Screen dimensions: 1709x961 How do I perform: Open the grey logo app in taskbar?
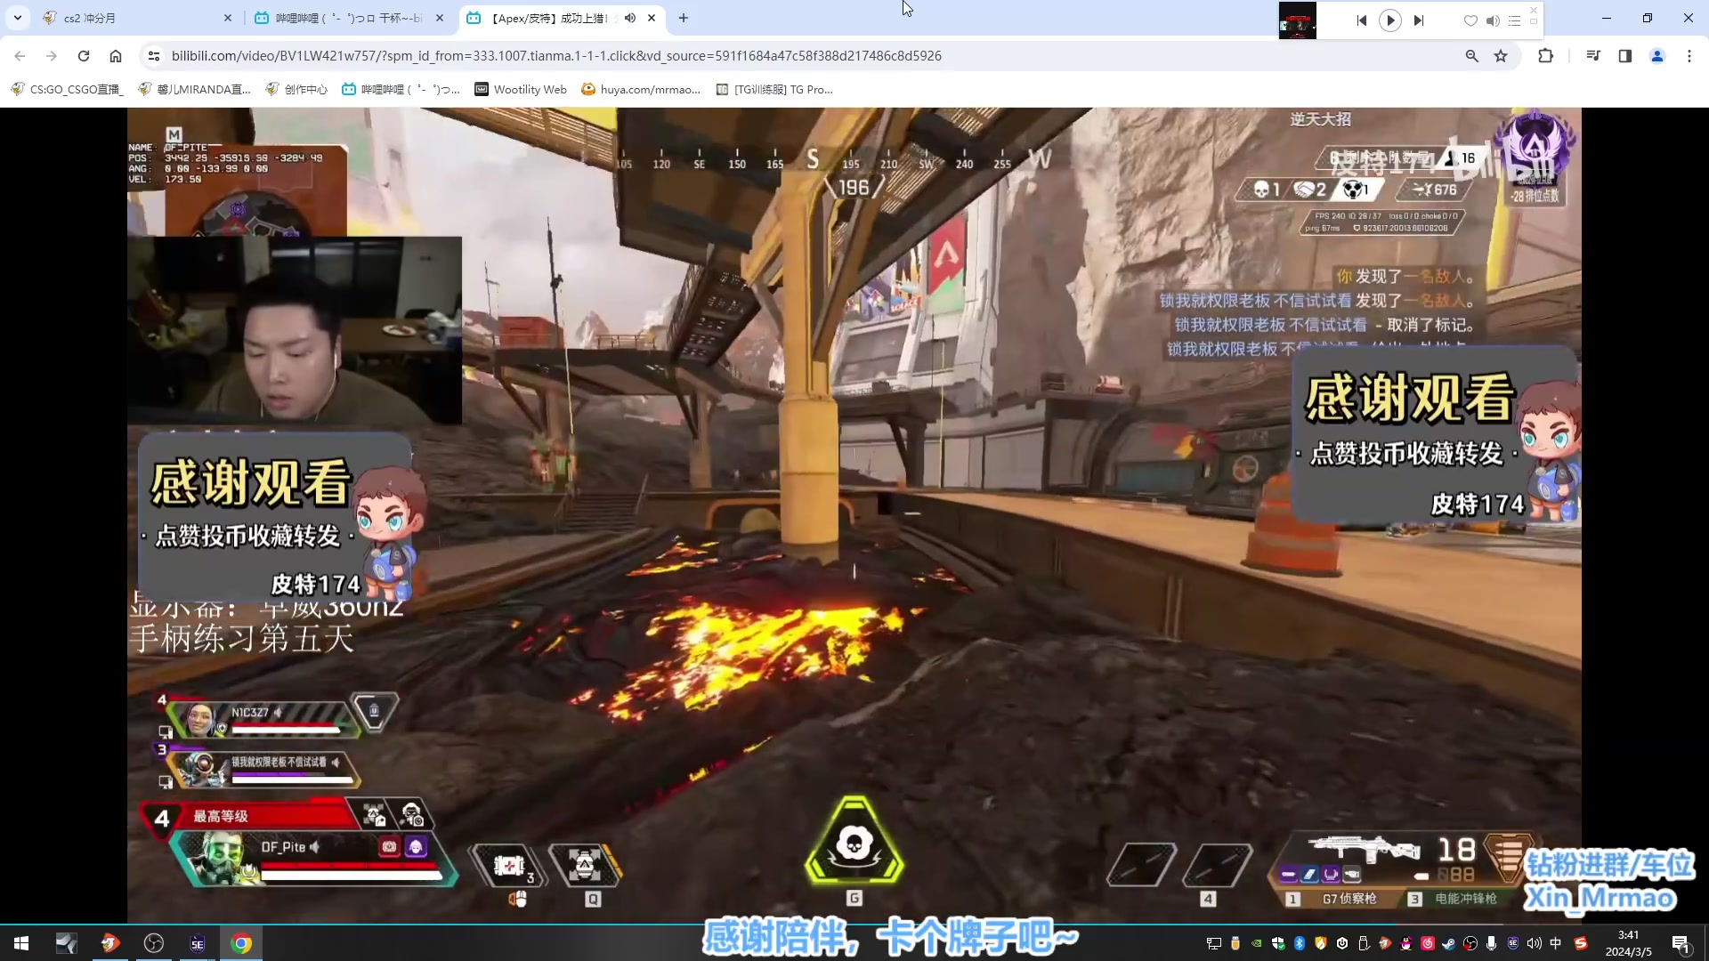coord(67,943)
